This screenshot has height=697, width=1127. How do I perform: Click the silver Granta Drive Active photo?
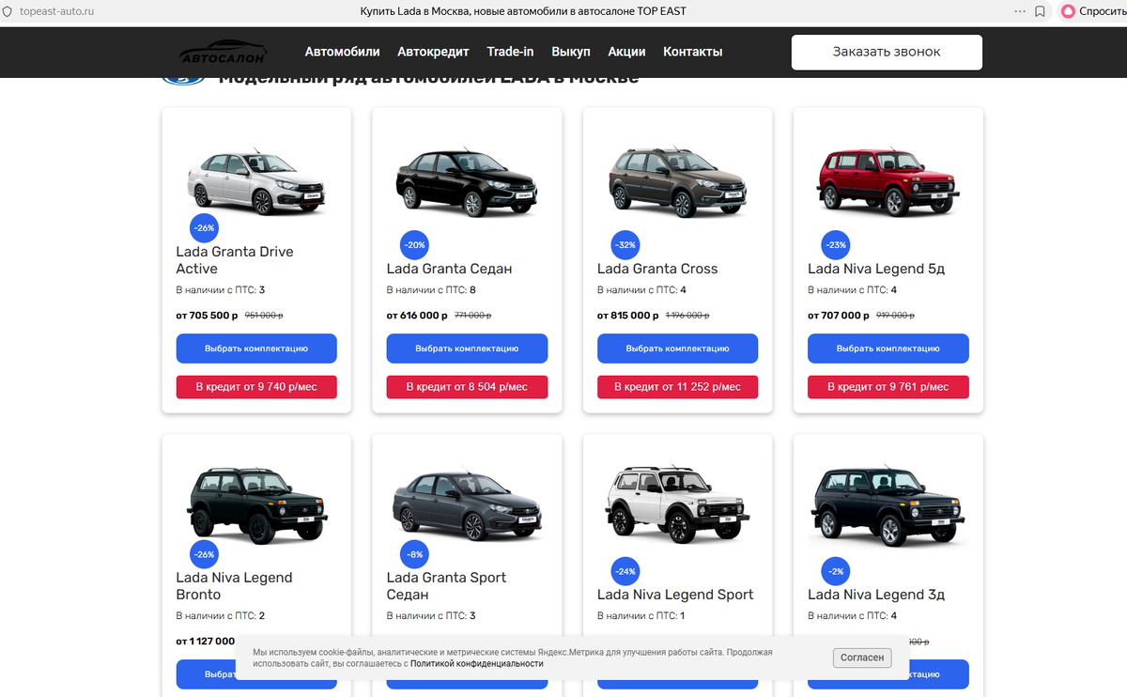click(x=256, y=181)
